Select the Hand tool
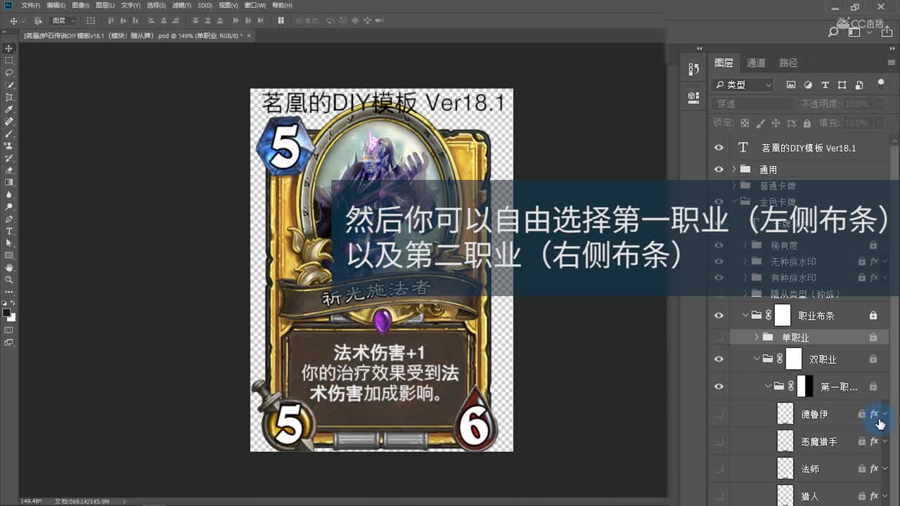This screenshot has height=506, width=900. 9,268
